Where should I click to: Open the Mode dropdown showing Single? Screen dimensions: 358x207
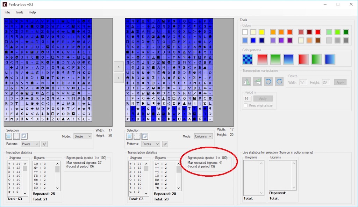click(83, 136)
